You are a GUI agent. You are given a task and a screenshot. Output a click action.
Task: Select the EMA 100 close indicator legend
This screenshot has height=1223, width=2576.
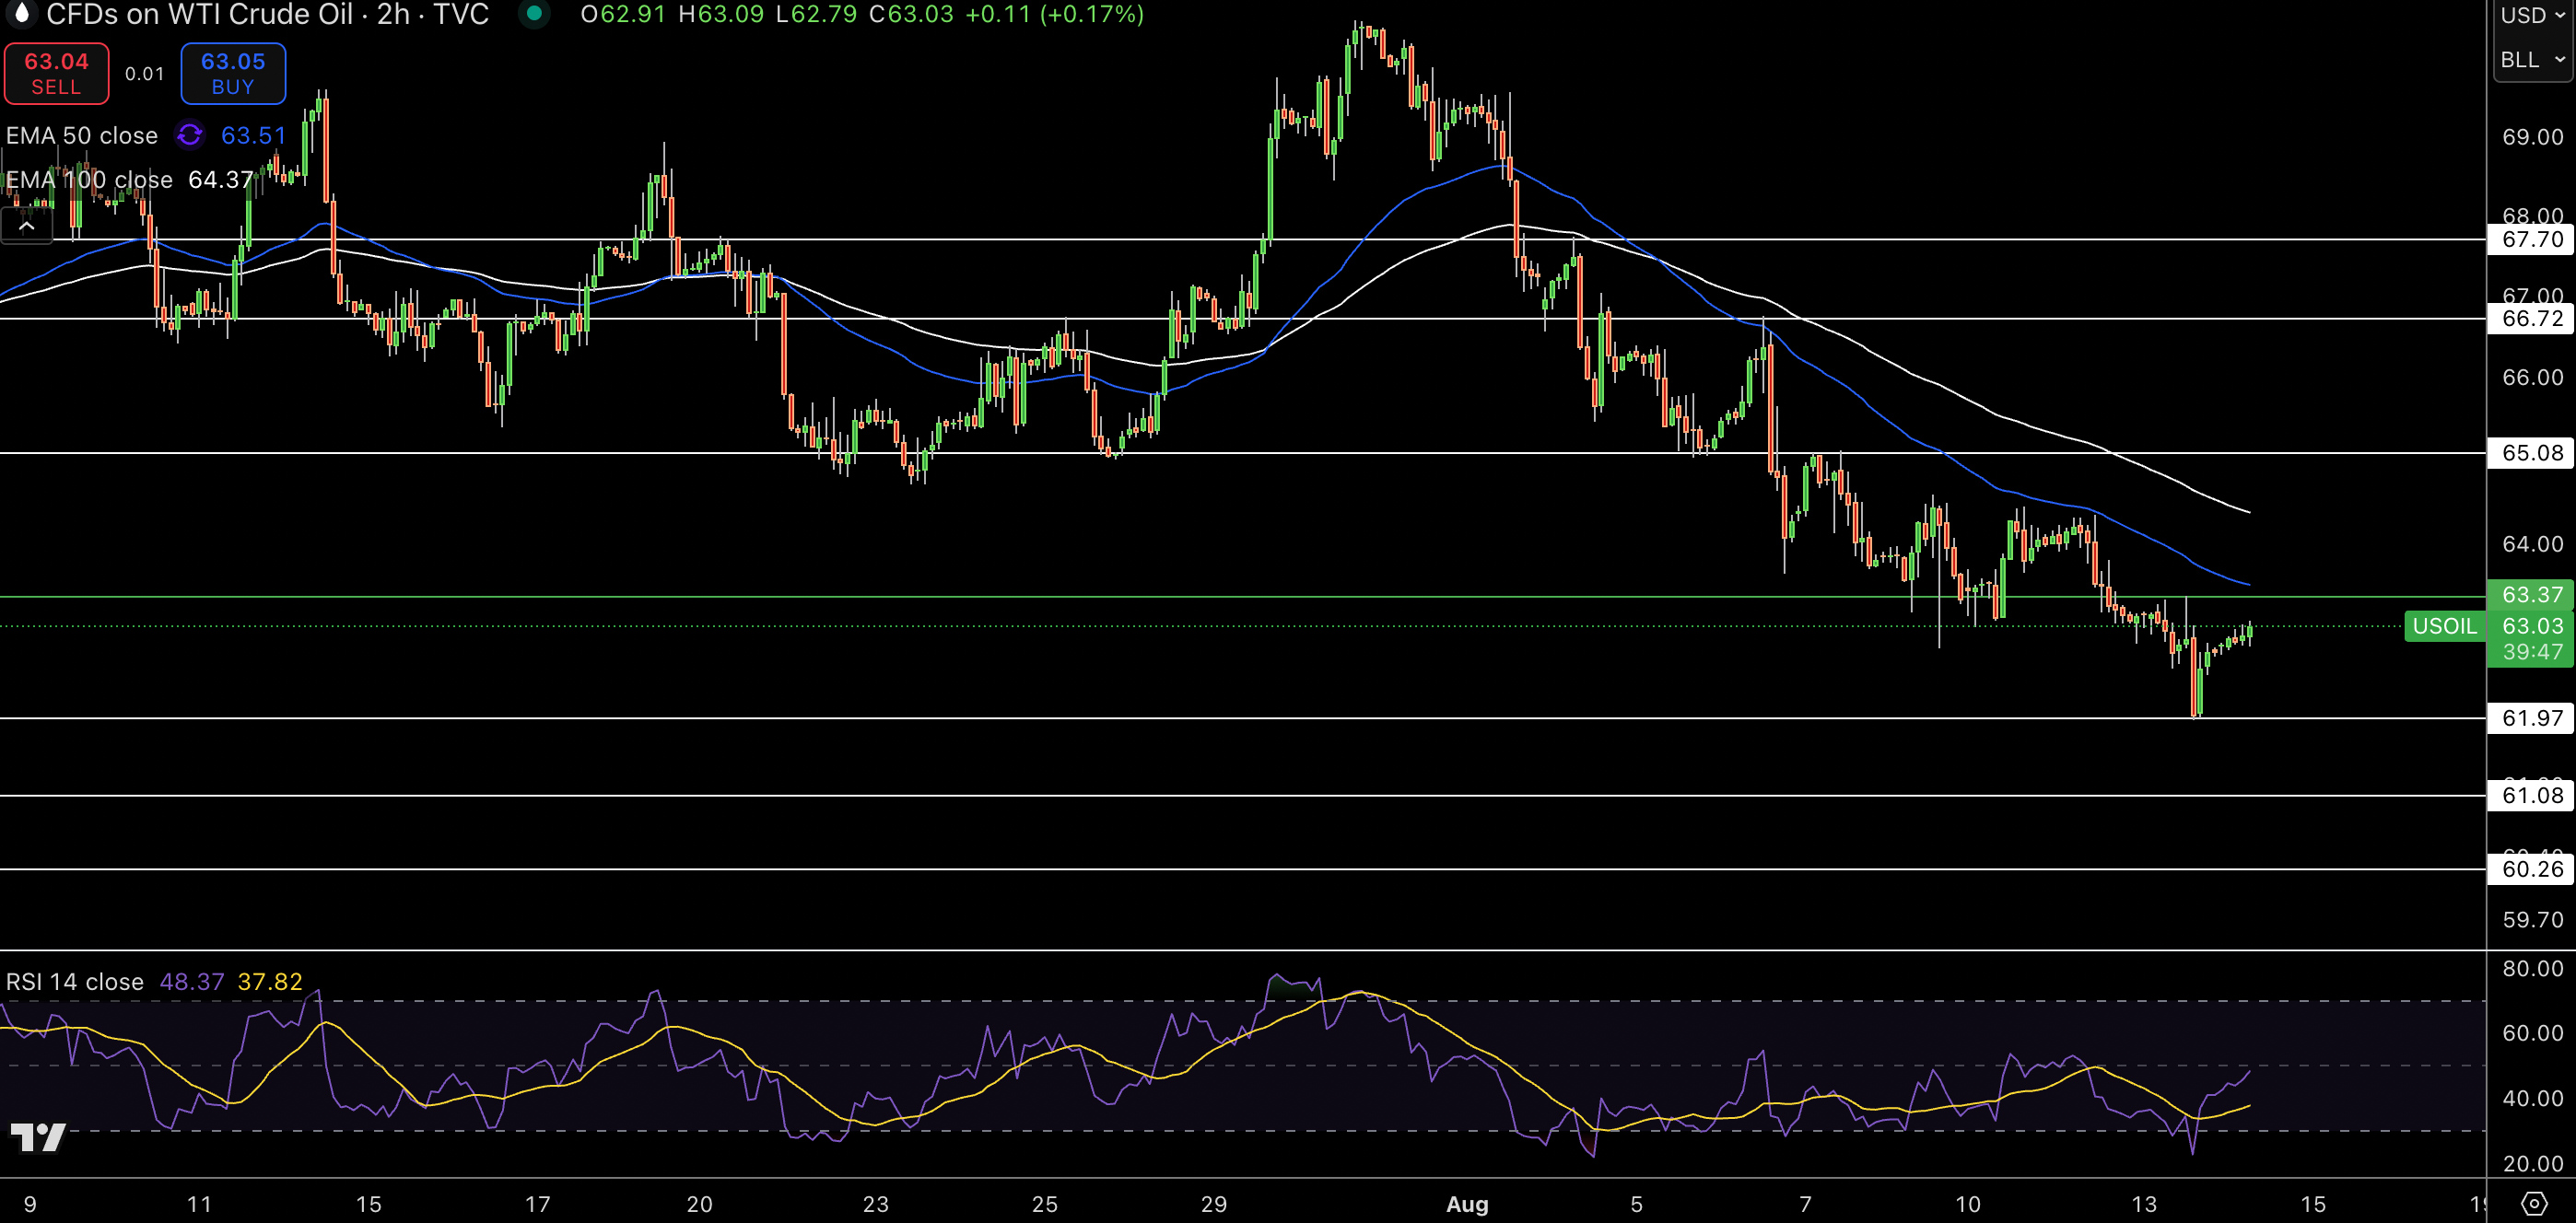click(90, 180)
